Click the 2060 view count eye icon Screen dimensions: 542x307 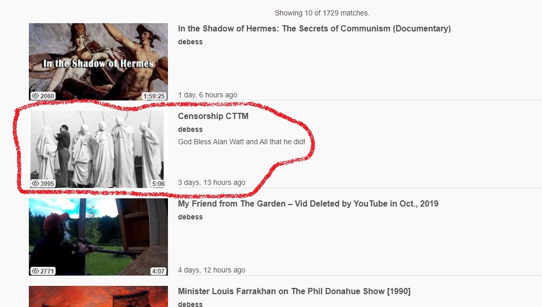click(x=35, y=96)
